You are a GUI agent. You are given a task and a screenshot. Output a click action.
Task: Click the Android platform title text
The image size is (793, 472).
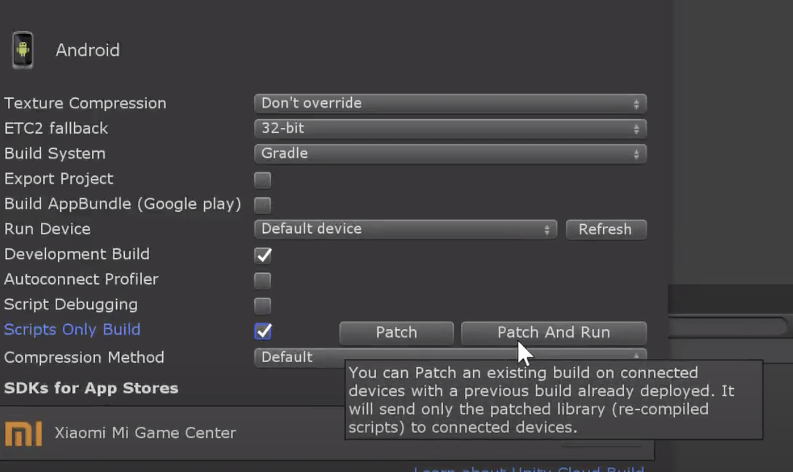click(x=88, y=50)
